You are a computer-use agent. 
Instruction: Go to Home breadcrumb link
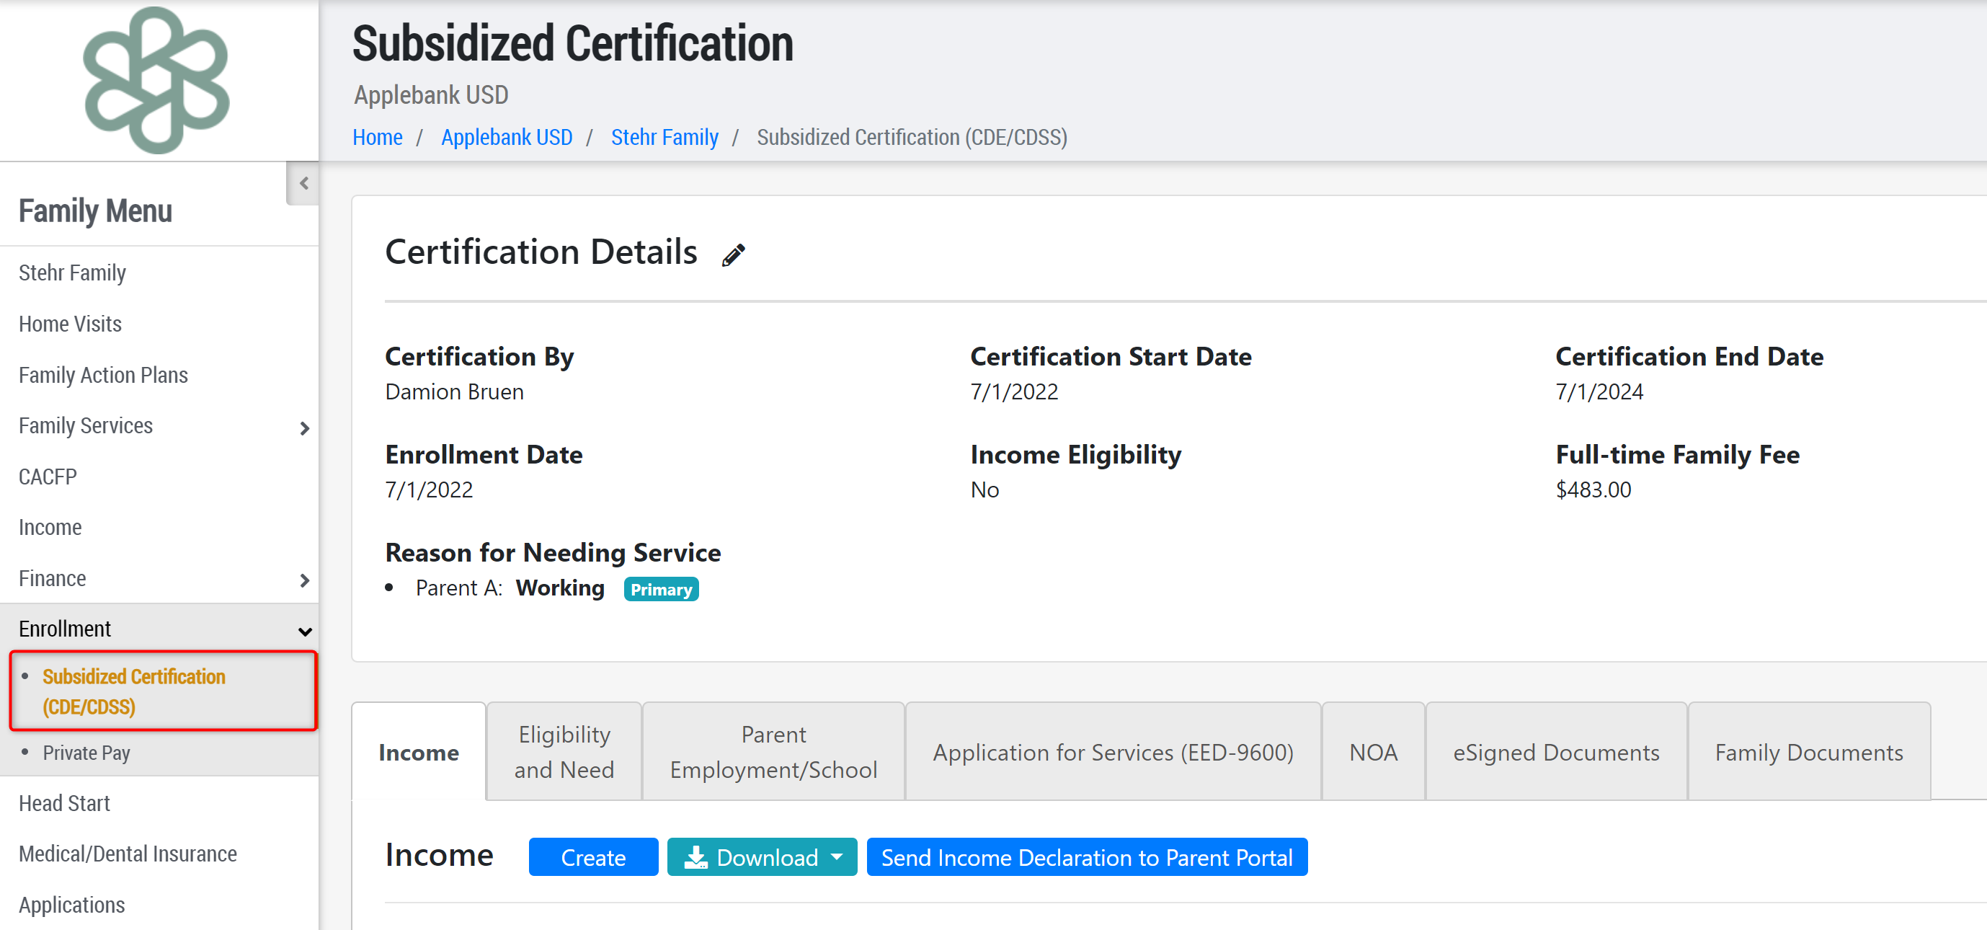coord(377,138)
